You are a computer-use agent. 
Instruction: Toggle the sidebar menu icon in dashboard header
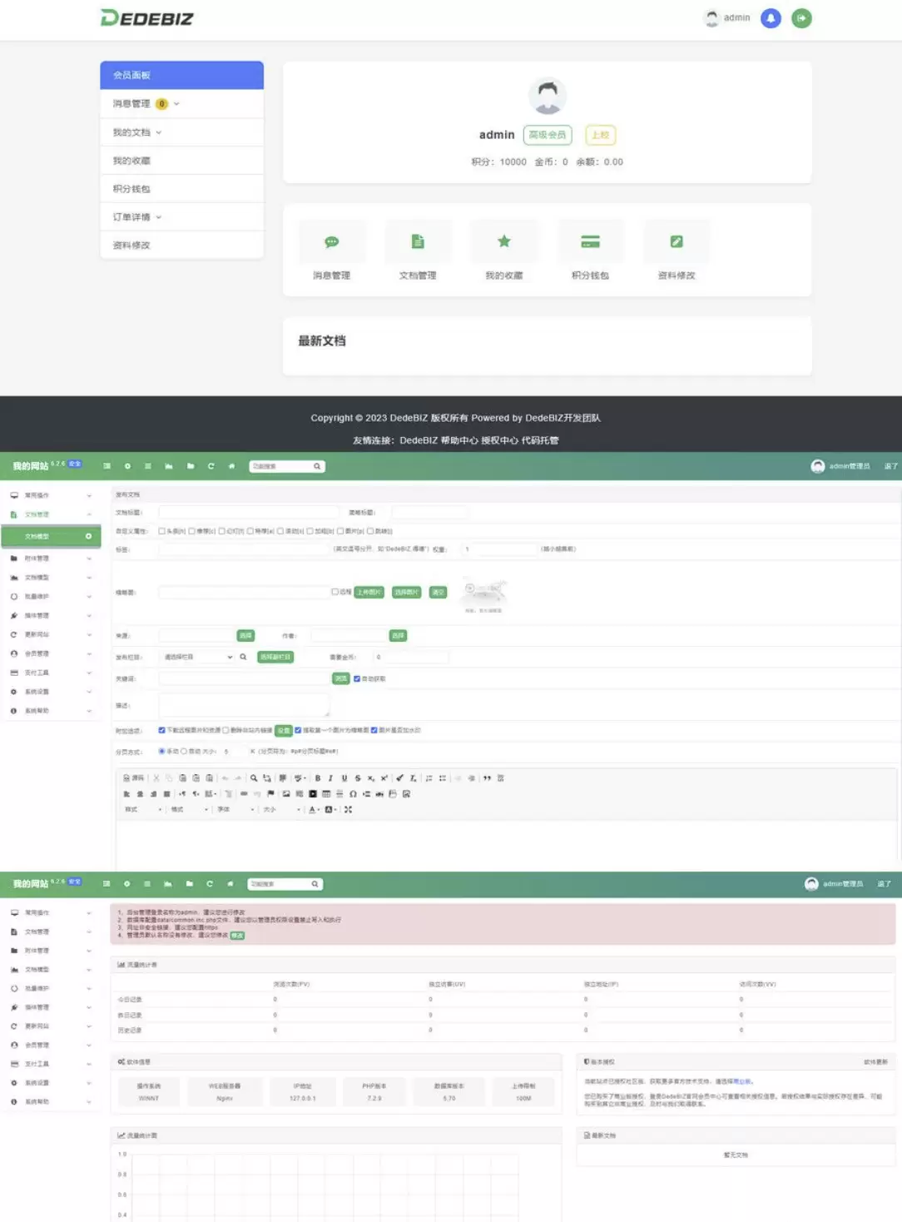pos(107,884)
